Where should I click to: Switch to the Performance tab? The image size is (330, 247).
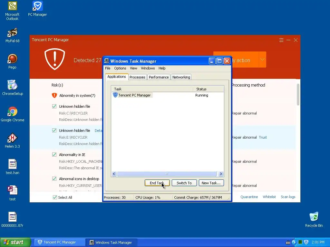[159, 77]
